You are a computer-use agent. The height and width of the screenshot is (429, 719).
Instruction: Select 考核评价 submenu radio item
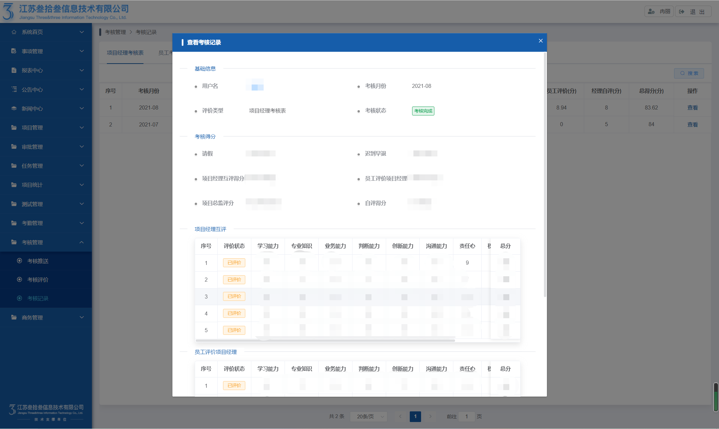[20, 280]
